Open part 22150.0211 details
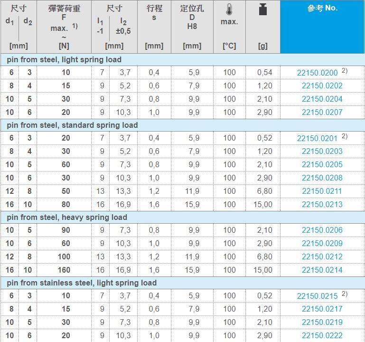The width and height of the screenshot is (365, 342). 322,191
